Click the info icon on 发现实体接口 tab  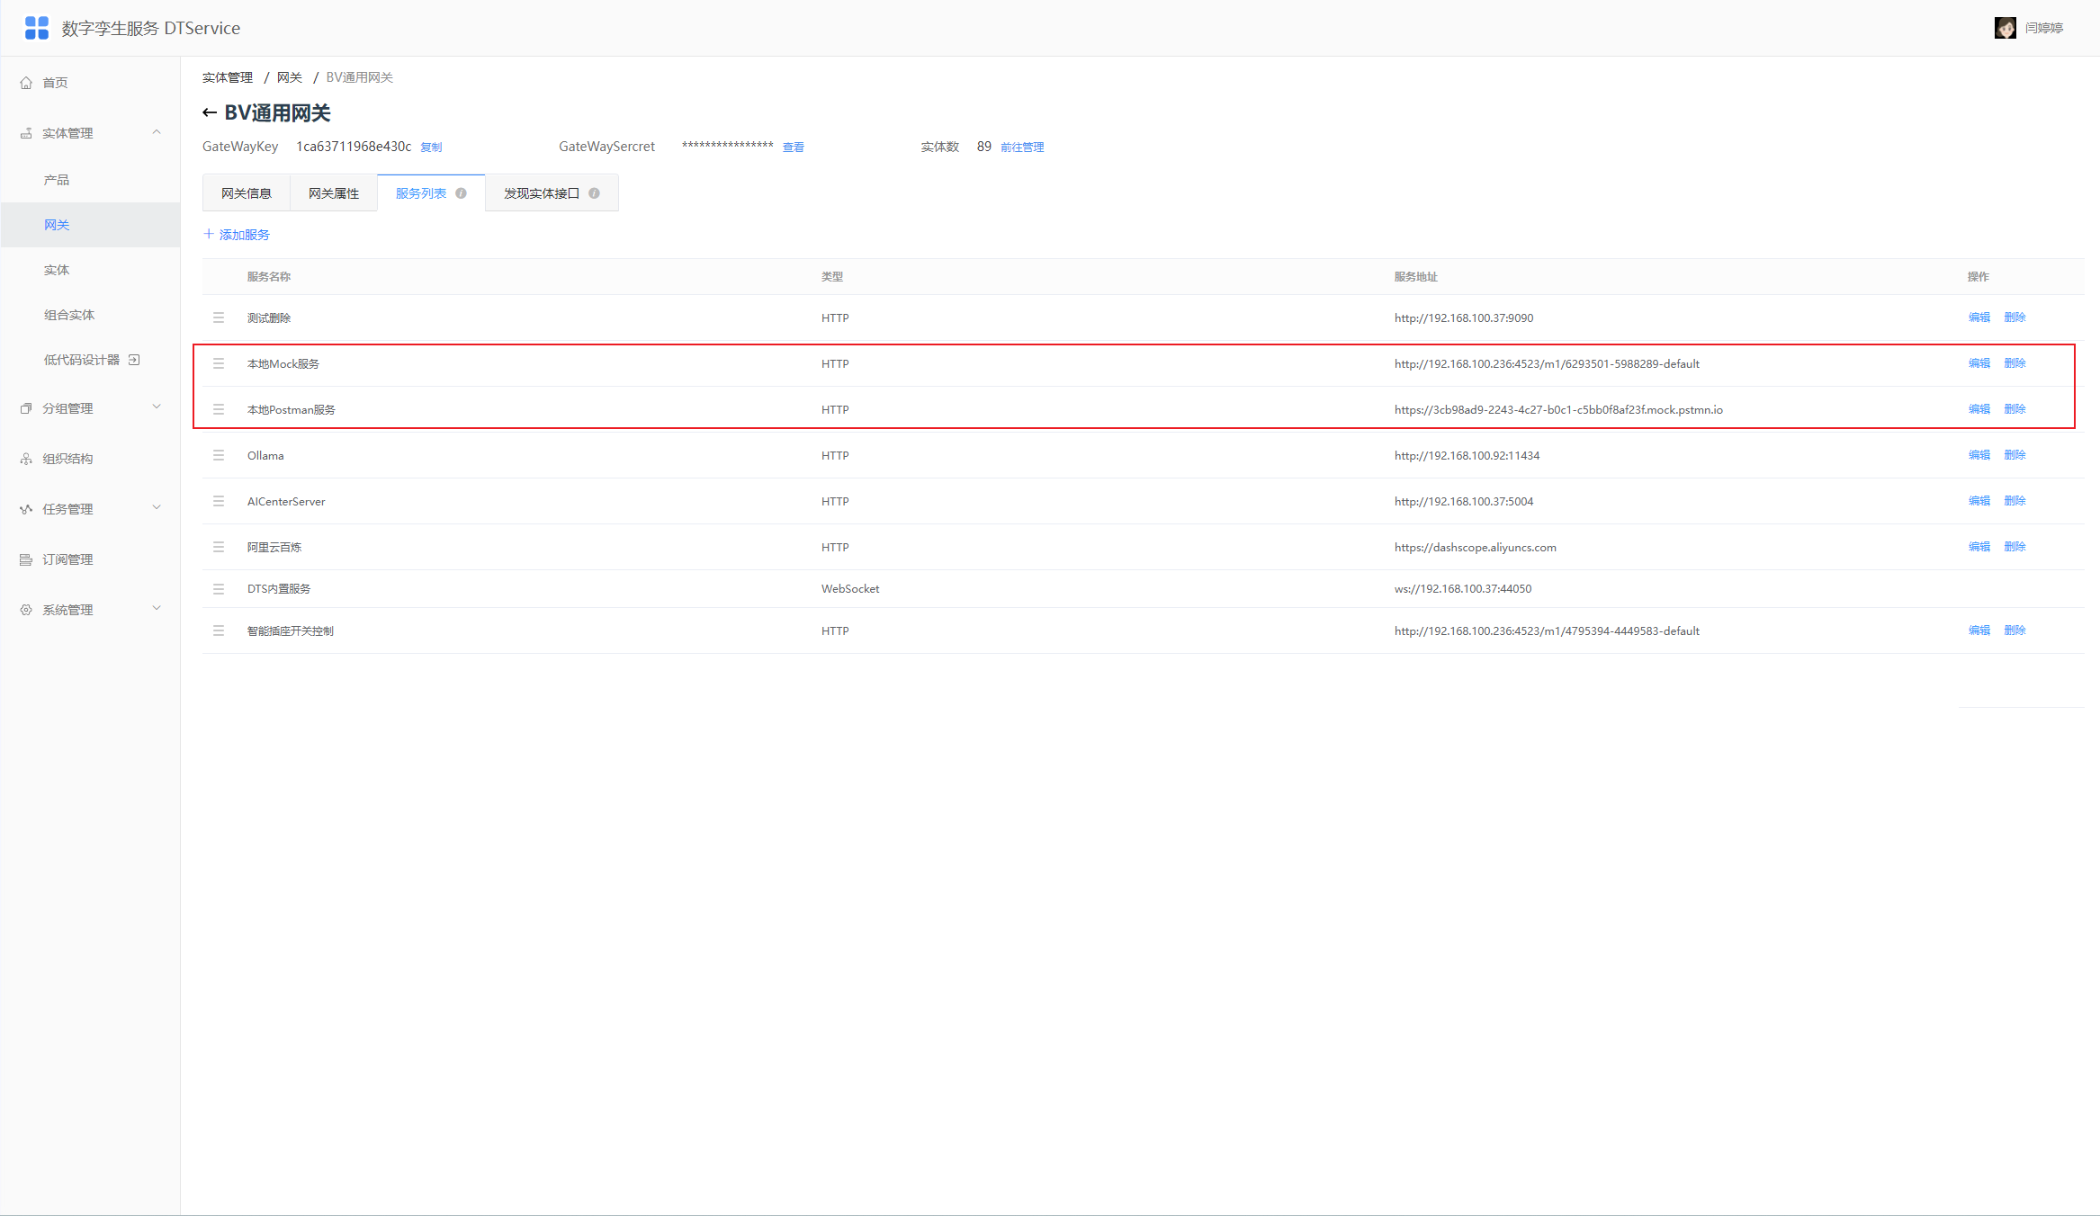click(x=594, y=193)
